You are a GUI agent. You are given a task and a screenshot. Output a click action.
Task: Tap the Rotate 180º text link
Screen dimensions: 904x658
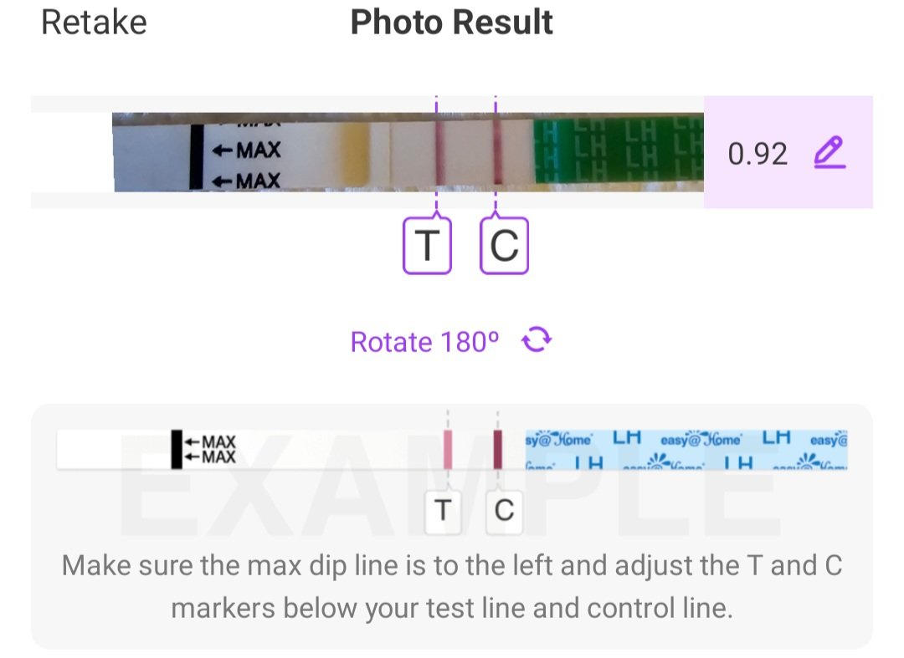click(x=424, y=342)
